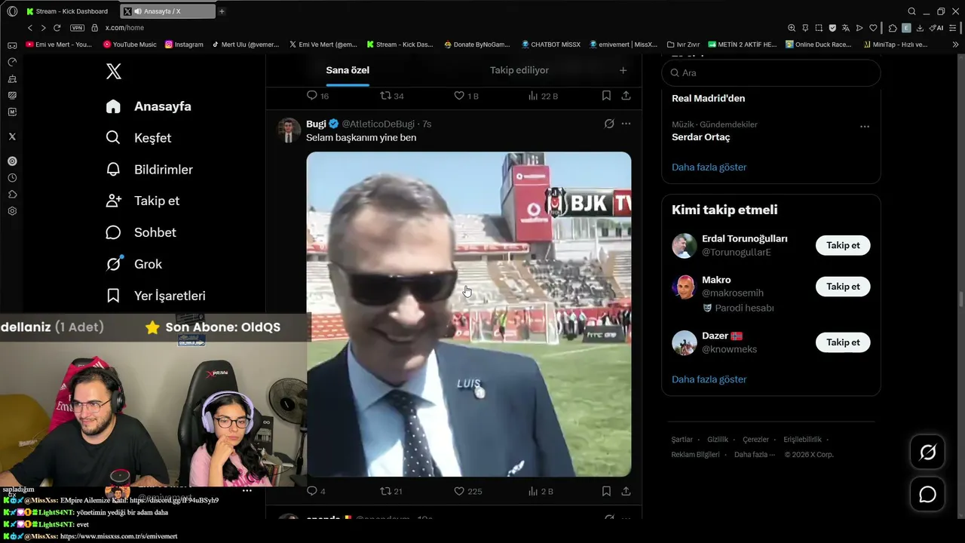Open the Instagram bookmark

pos(184,44)
